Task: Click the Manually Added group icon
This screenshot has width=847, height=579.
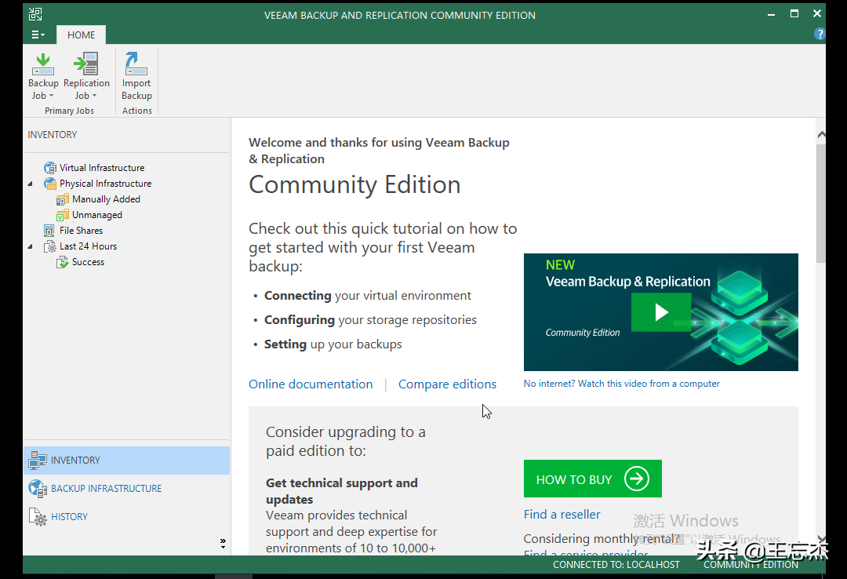Action: (x=63, y=199)
